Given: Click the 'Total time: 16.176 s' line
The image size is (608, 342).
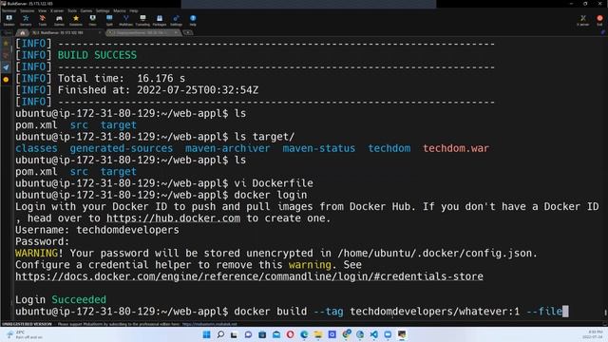Looking at the screenshot, I should pos(122,78).
